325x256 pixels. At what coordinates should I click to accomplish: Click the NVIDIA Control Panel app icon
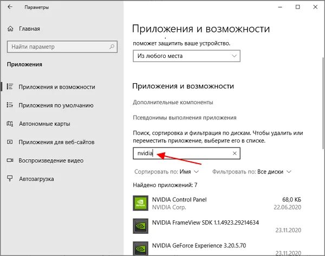pos(140,203)
